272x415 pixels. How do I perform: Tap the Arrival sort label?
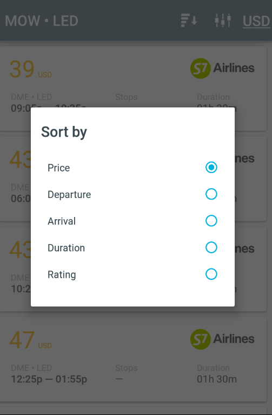tap(62, 221)
